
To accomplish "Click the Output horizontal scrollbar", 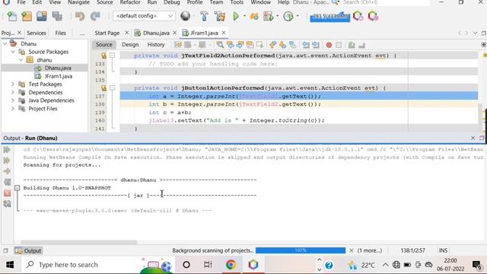I will (x=79, y=242).
